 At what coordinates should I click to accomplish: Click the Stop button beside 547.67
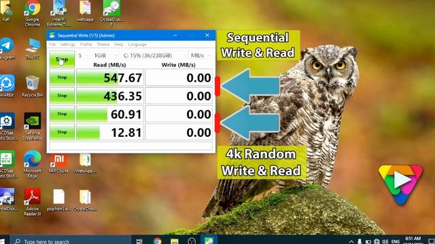coord(62,77)
